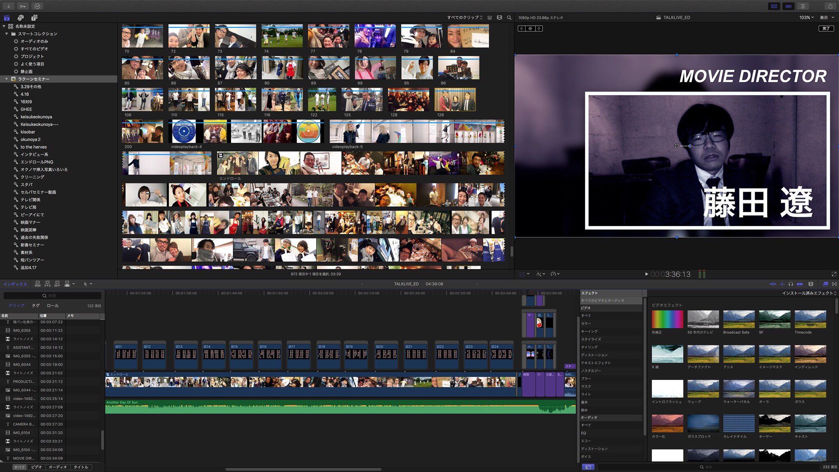Viewport: 839px width, 472px height.
Task: Select the 色補正 color correction effect
Action: 667,319
